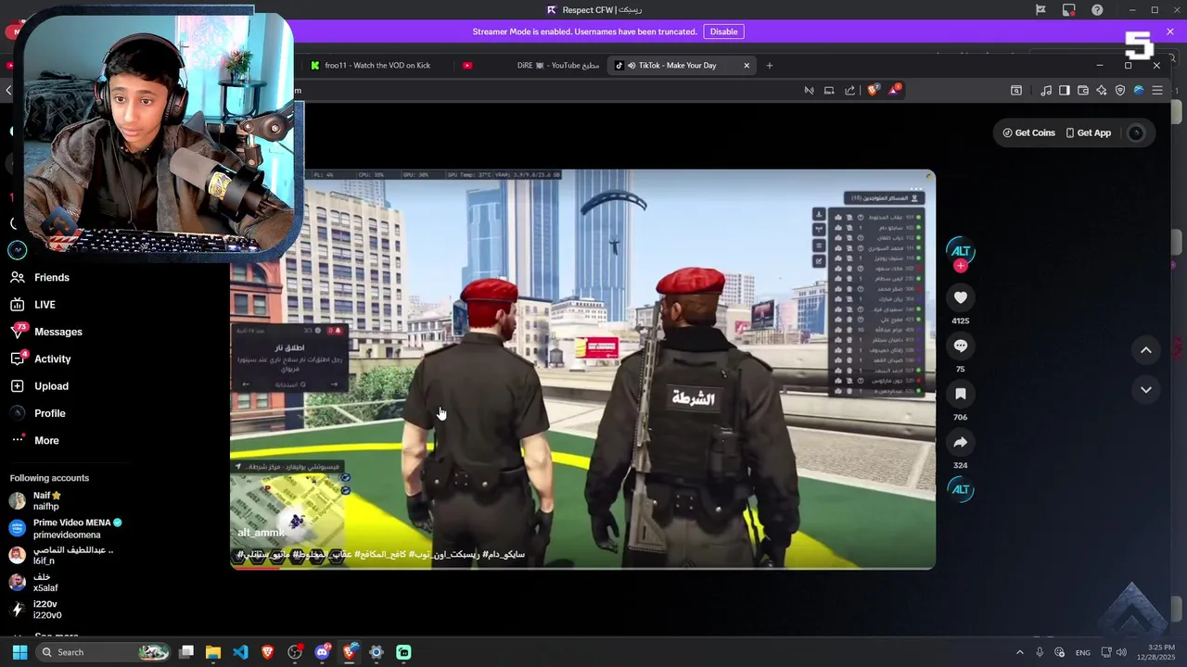1187x667 pixels.
Task: Open the browser search tabs icon
Action: 1016,90
